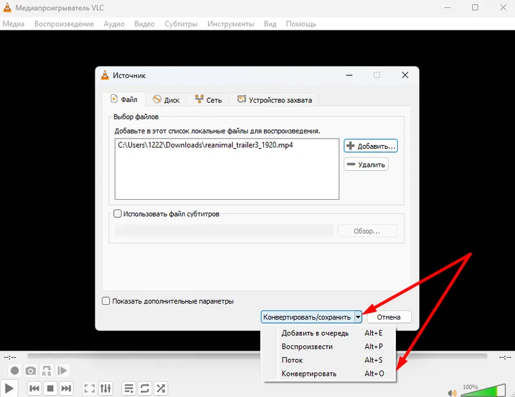Open the Помощь menu
Image resolution: width=515 pixels, height=397 pixels.
point(301,24)
